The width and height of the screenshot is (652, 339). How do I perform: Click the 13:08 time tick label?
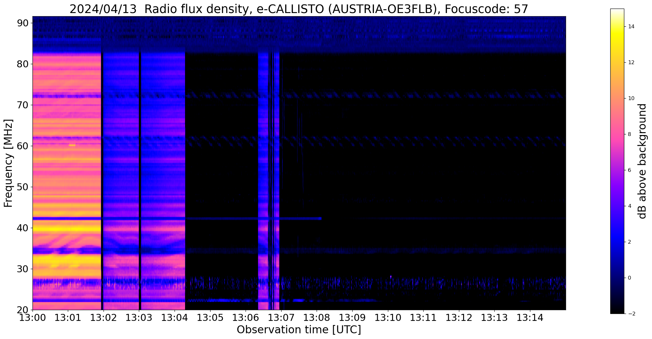[317, 318]
